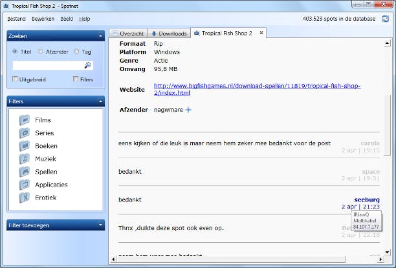Select the Tag radio button

coord(76,51)
